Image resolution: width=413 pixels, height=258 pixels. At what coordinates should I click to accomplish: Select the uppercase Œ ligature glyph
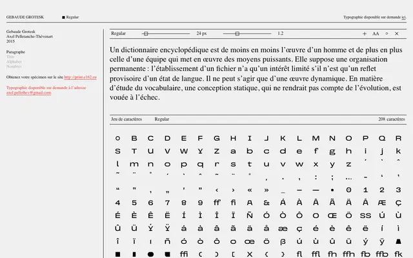tap(332, 215)
